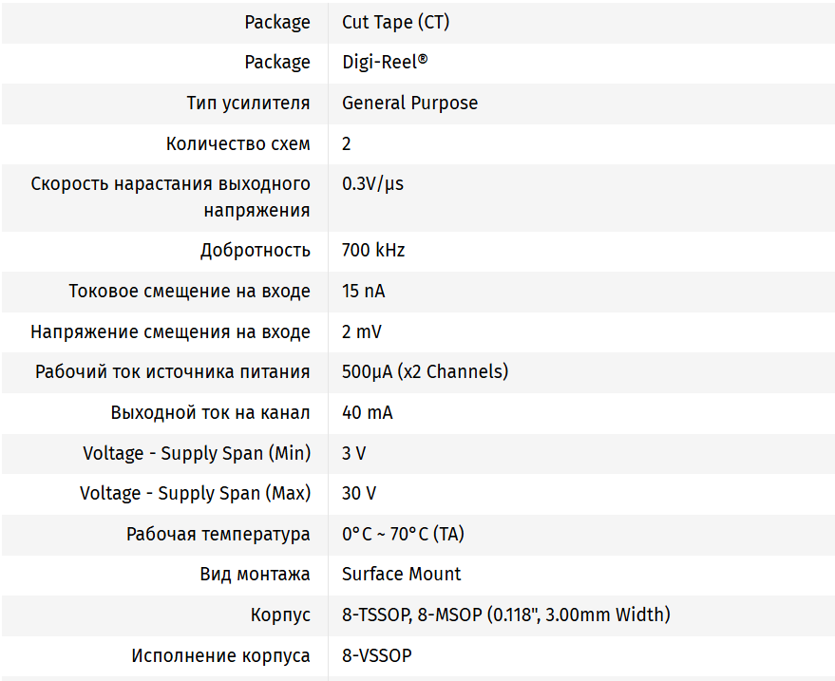Select the "Выходной ток на канал" label
Viewport: 835px width, 681px height.
coord(210,412)
